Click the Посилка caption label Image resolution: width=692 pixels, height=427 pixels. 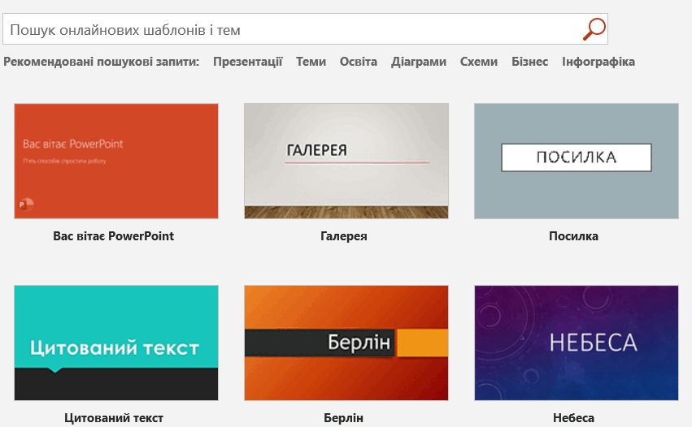point(574,236)
